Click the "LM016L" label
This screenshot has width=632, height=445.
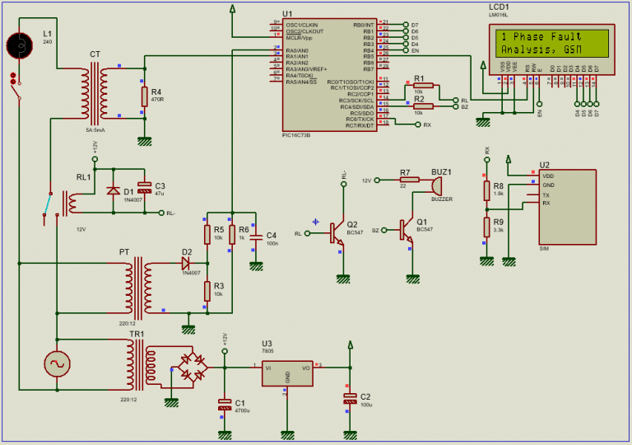point(498,15)
